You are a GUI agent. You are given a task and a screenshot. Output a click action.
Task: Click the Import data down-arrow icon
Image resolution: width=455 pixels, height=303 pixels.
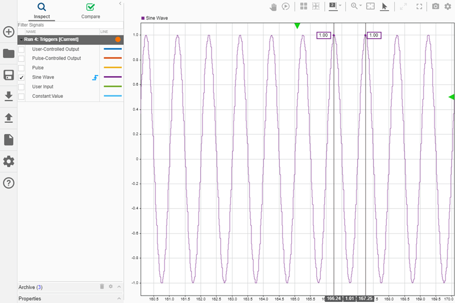[9, 96]
